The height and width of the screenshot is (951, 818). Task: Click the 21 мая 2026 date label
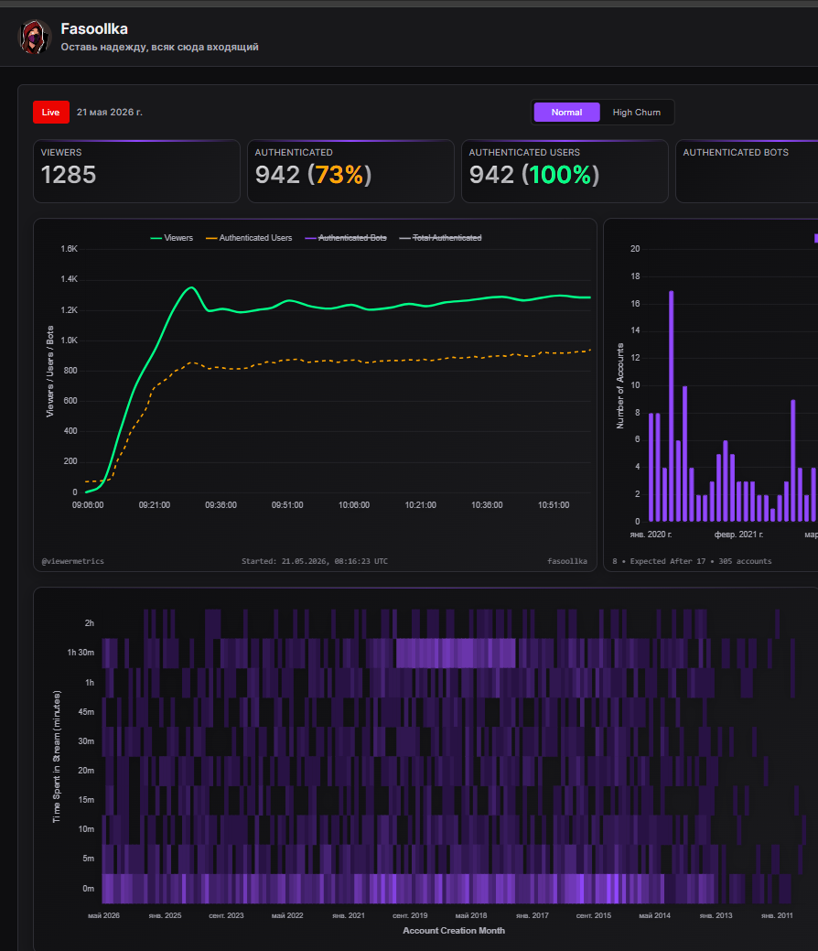click(110, 113)
